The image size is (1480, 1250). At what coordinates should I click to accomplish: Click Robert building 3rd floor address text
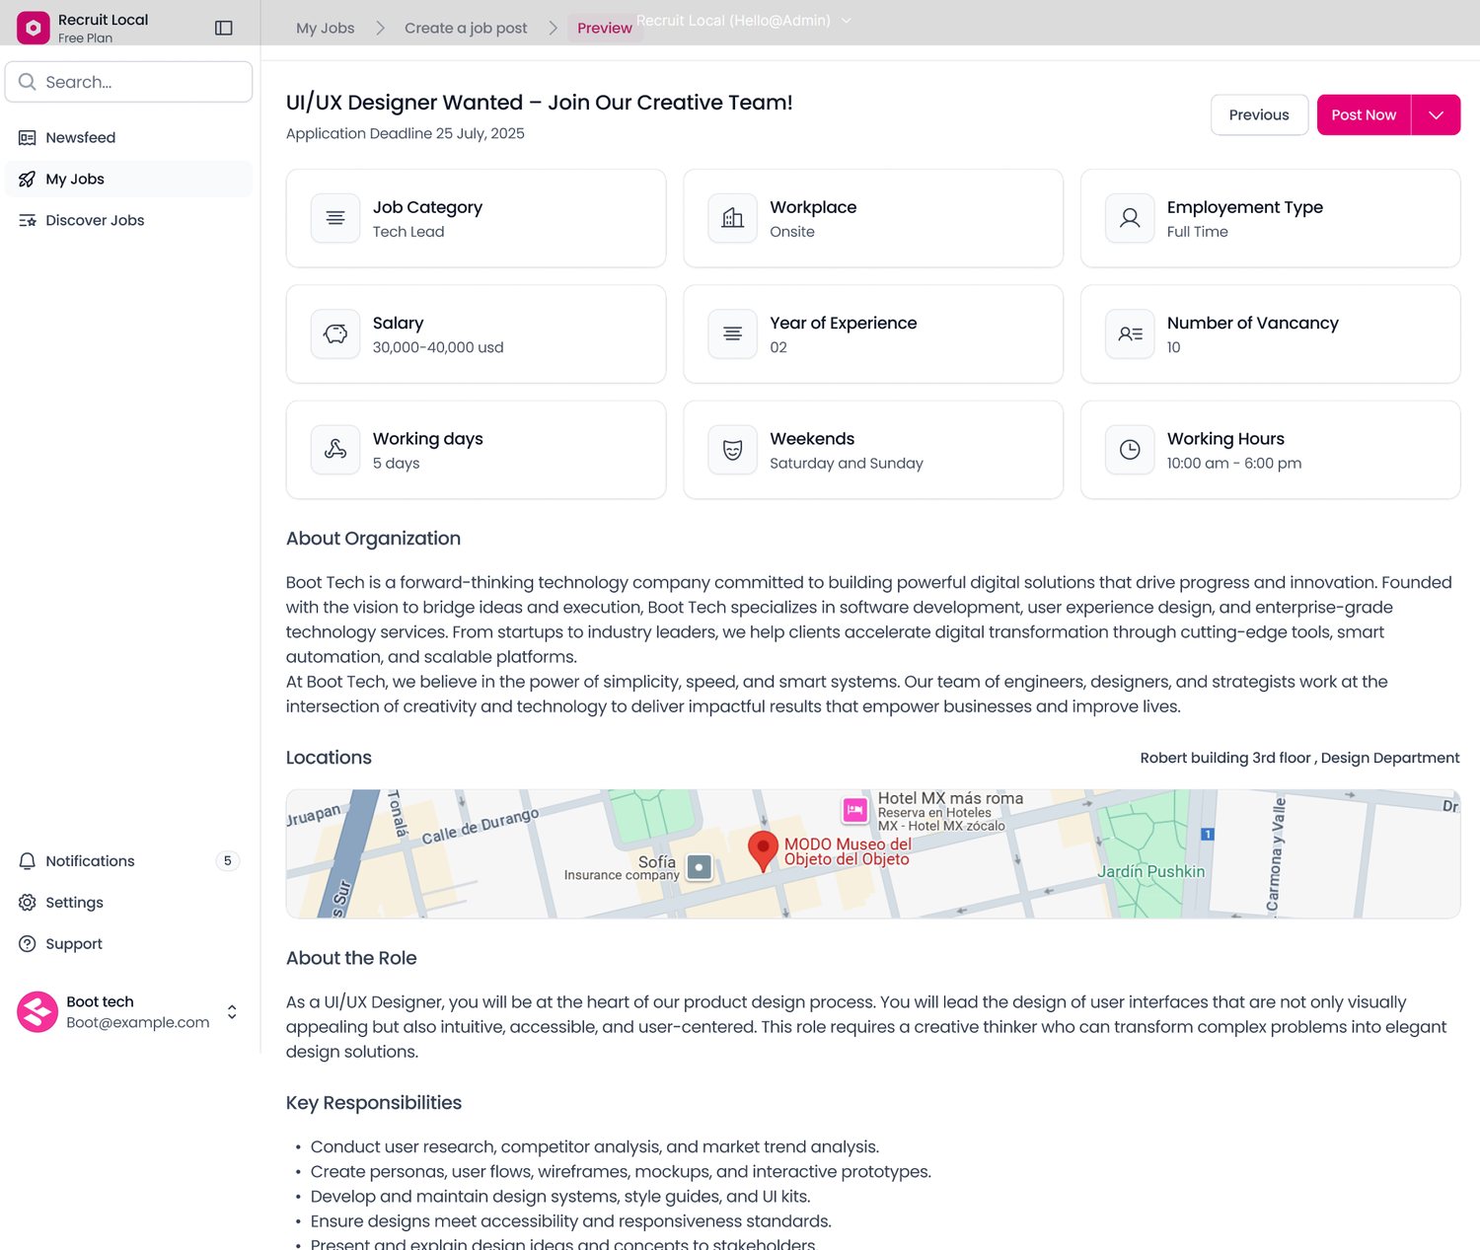[x=1299, y=758]
